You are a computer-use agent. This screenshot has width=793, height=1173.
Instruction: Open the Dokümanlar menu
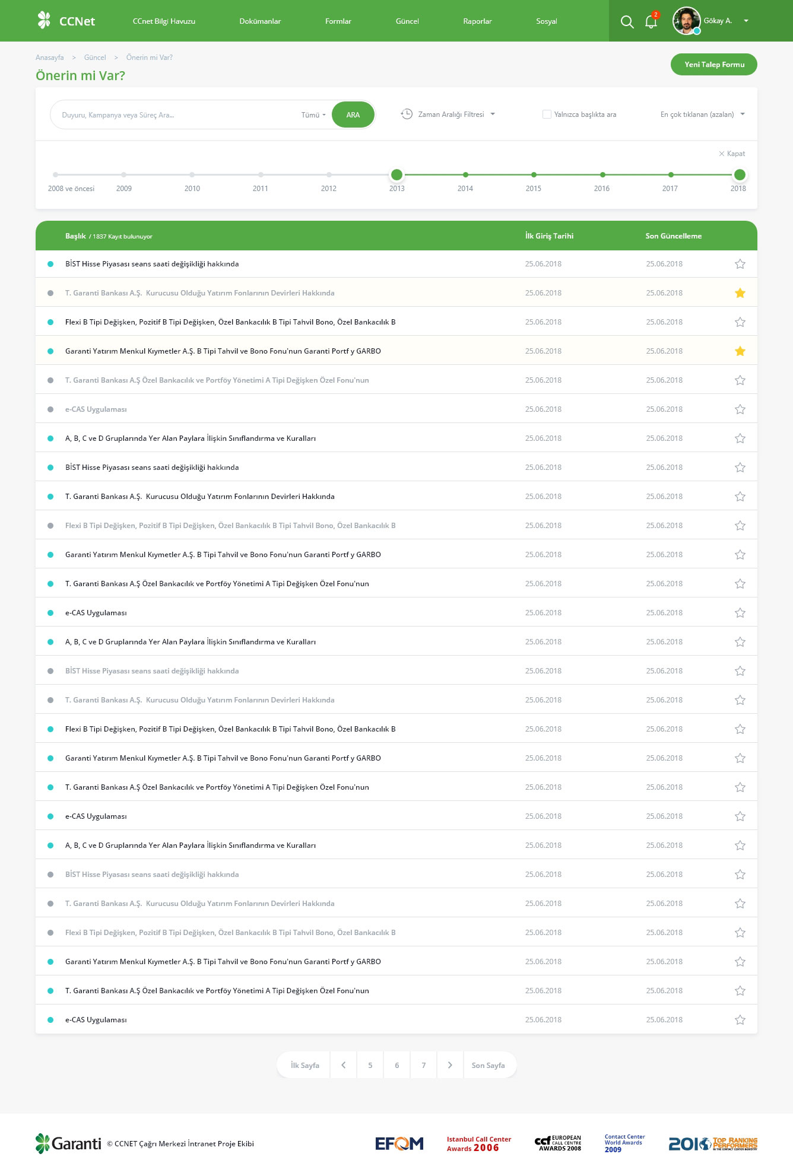click(x=260, y=21)
